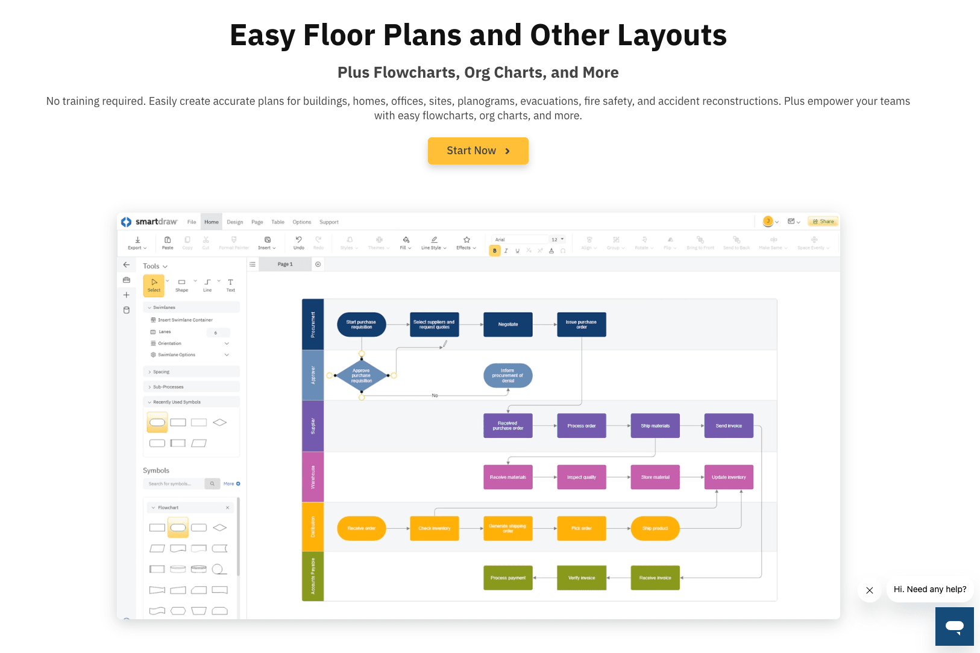Choose the Text tool
The height and width of the screenshot is (653, 980).
point(230,286)
